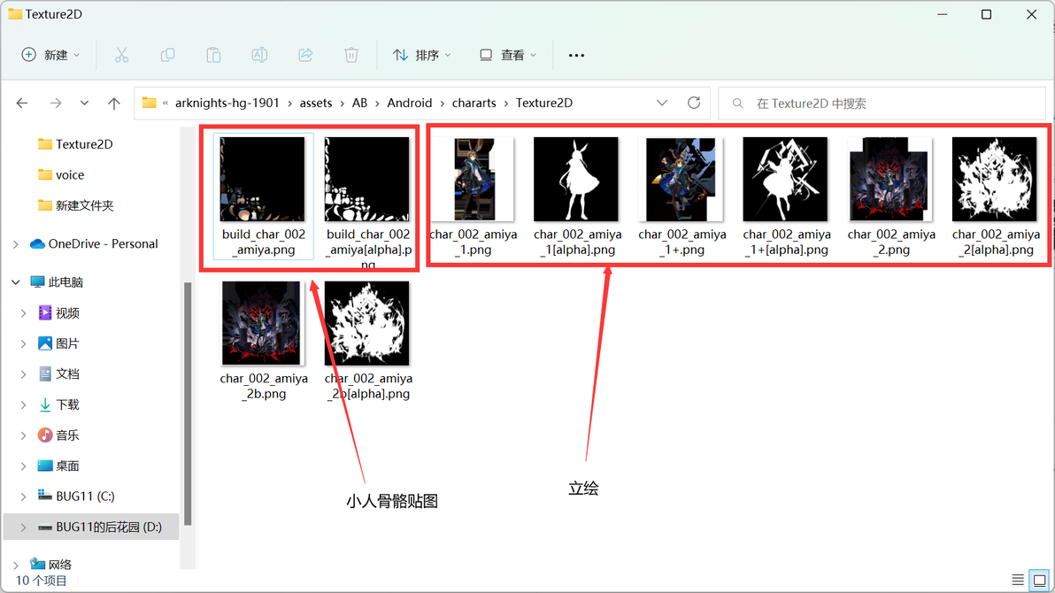Click the search Texture2D input box

tap(882, 104)
